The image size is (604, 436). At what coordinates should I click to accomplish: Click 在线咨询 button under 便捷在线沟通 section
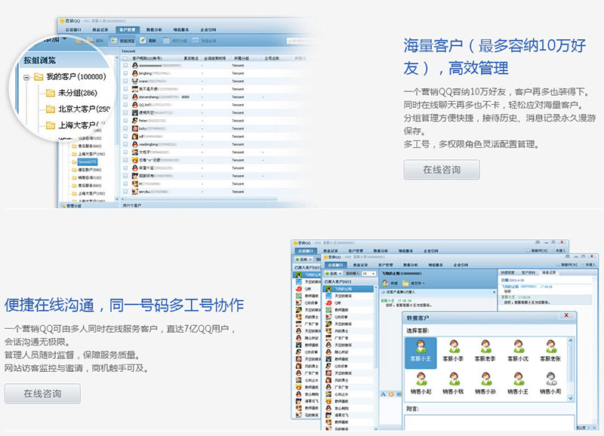pyautogui.click(x=42, y=394)
